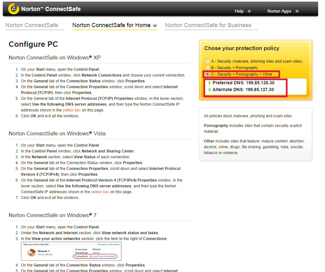Expand the Norton Apps dropdown arrow
The height and width of the screenshot is (272, 325).
pos(297,11)
